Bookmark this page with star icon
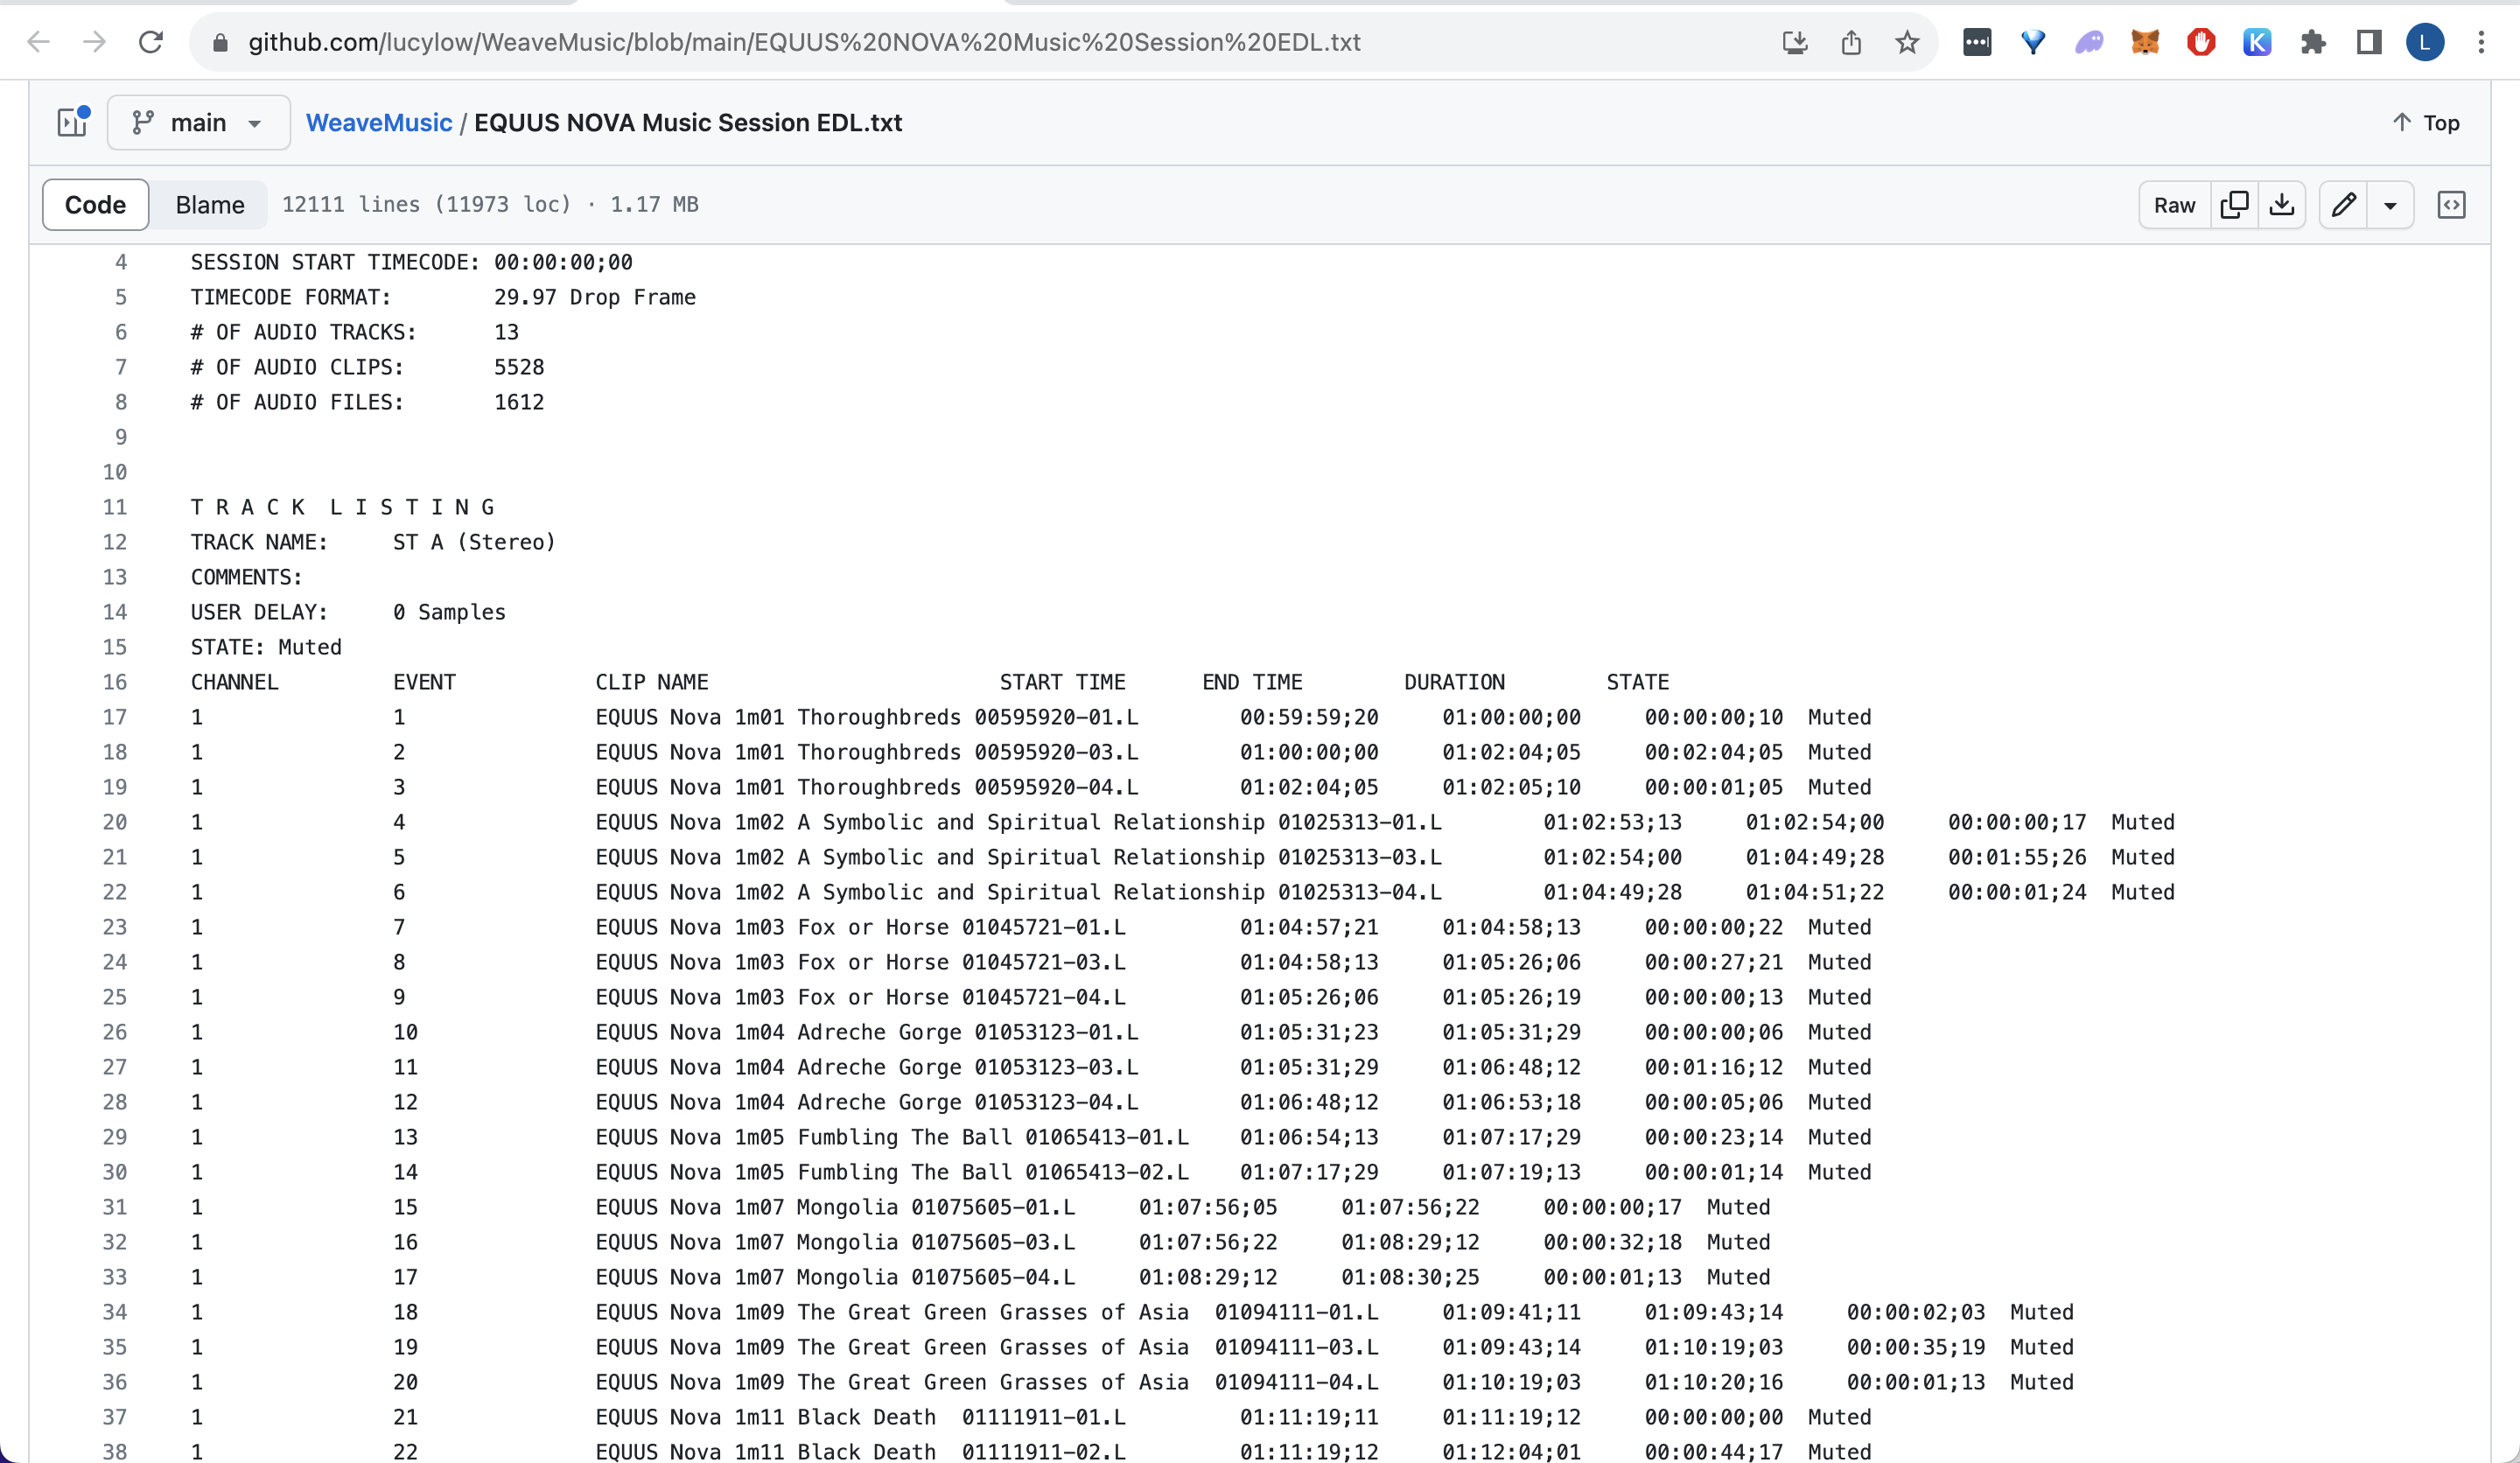Screen dimensions: 2520x1463 (1907, 42)
